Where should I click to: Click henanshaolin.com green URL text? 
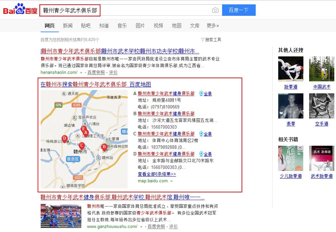click(x=59, y=73)
